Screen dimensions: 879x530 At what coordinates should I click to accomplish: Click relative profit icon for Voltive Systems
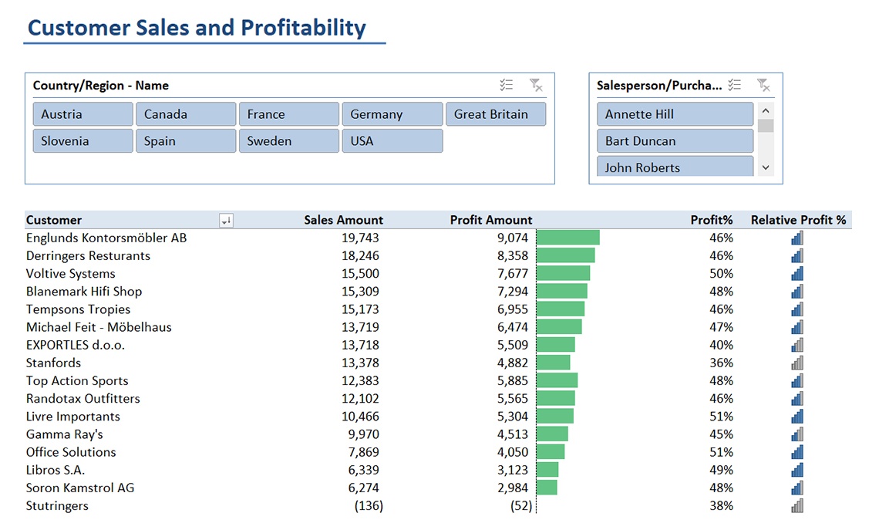[797, 274]
